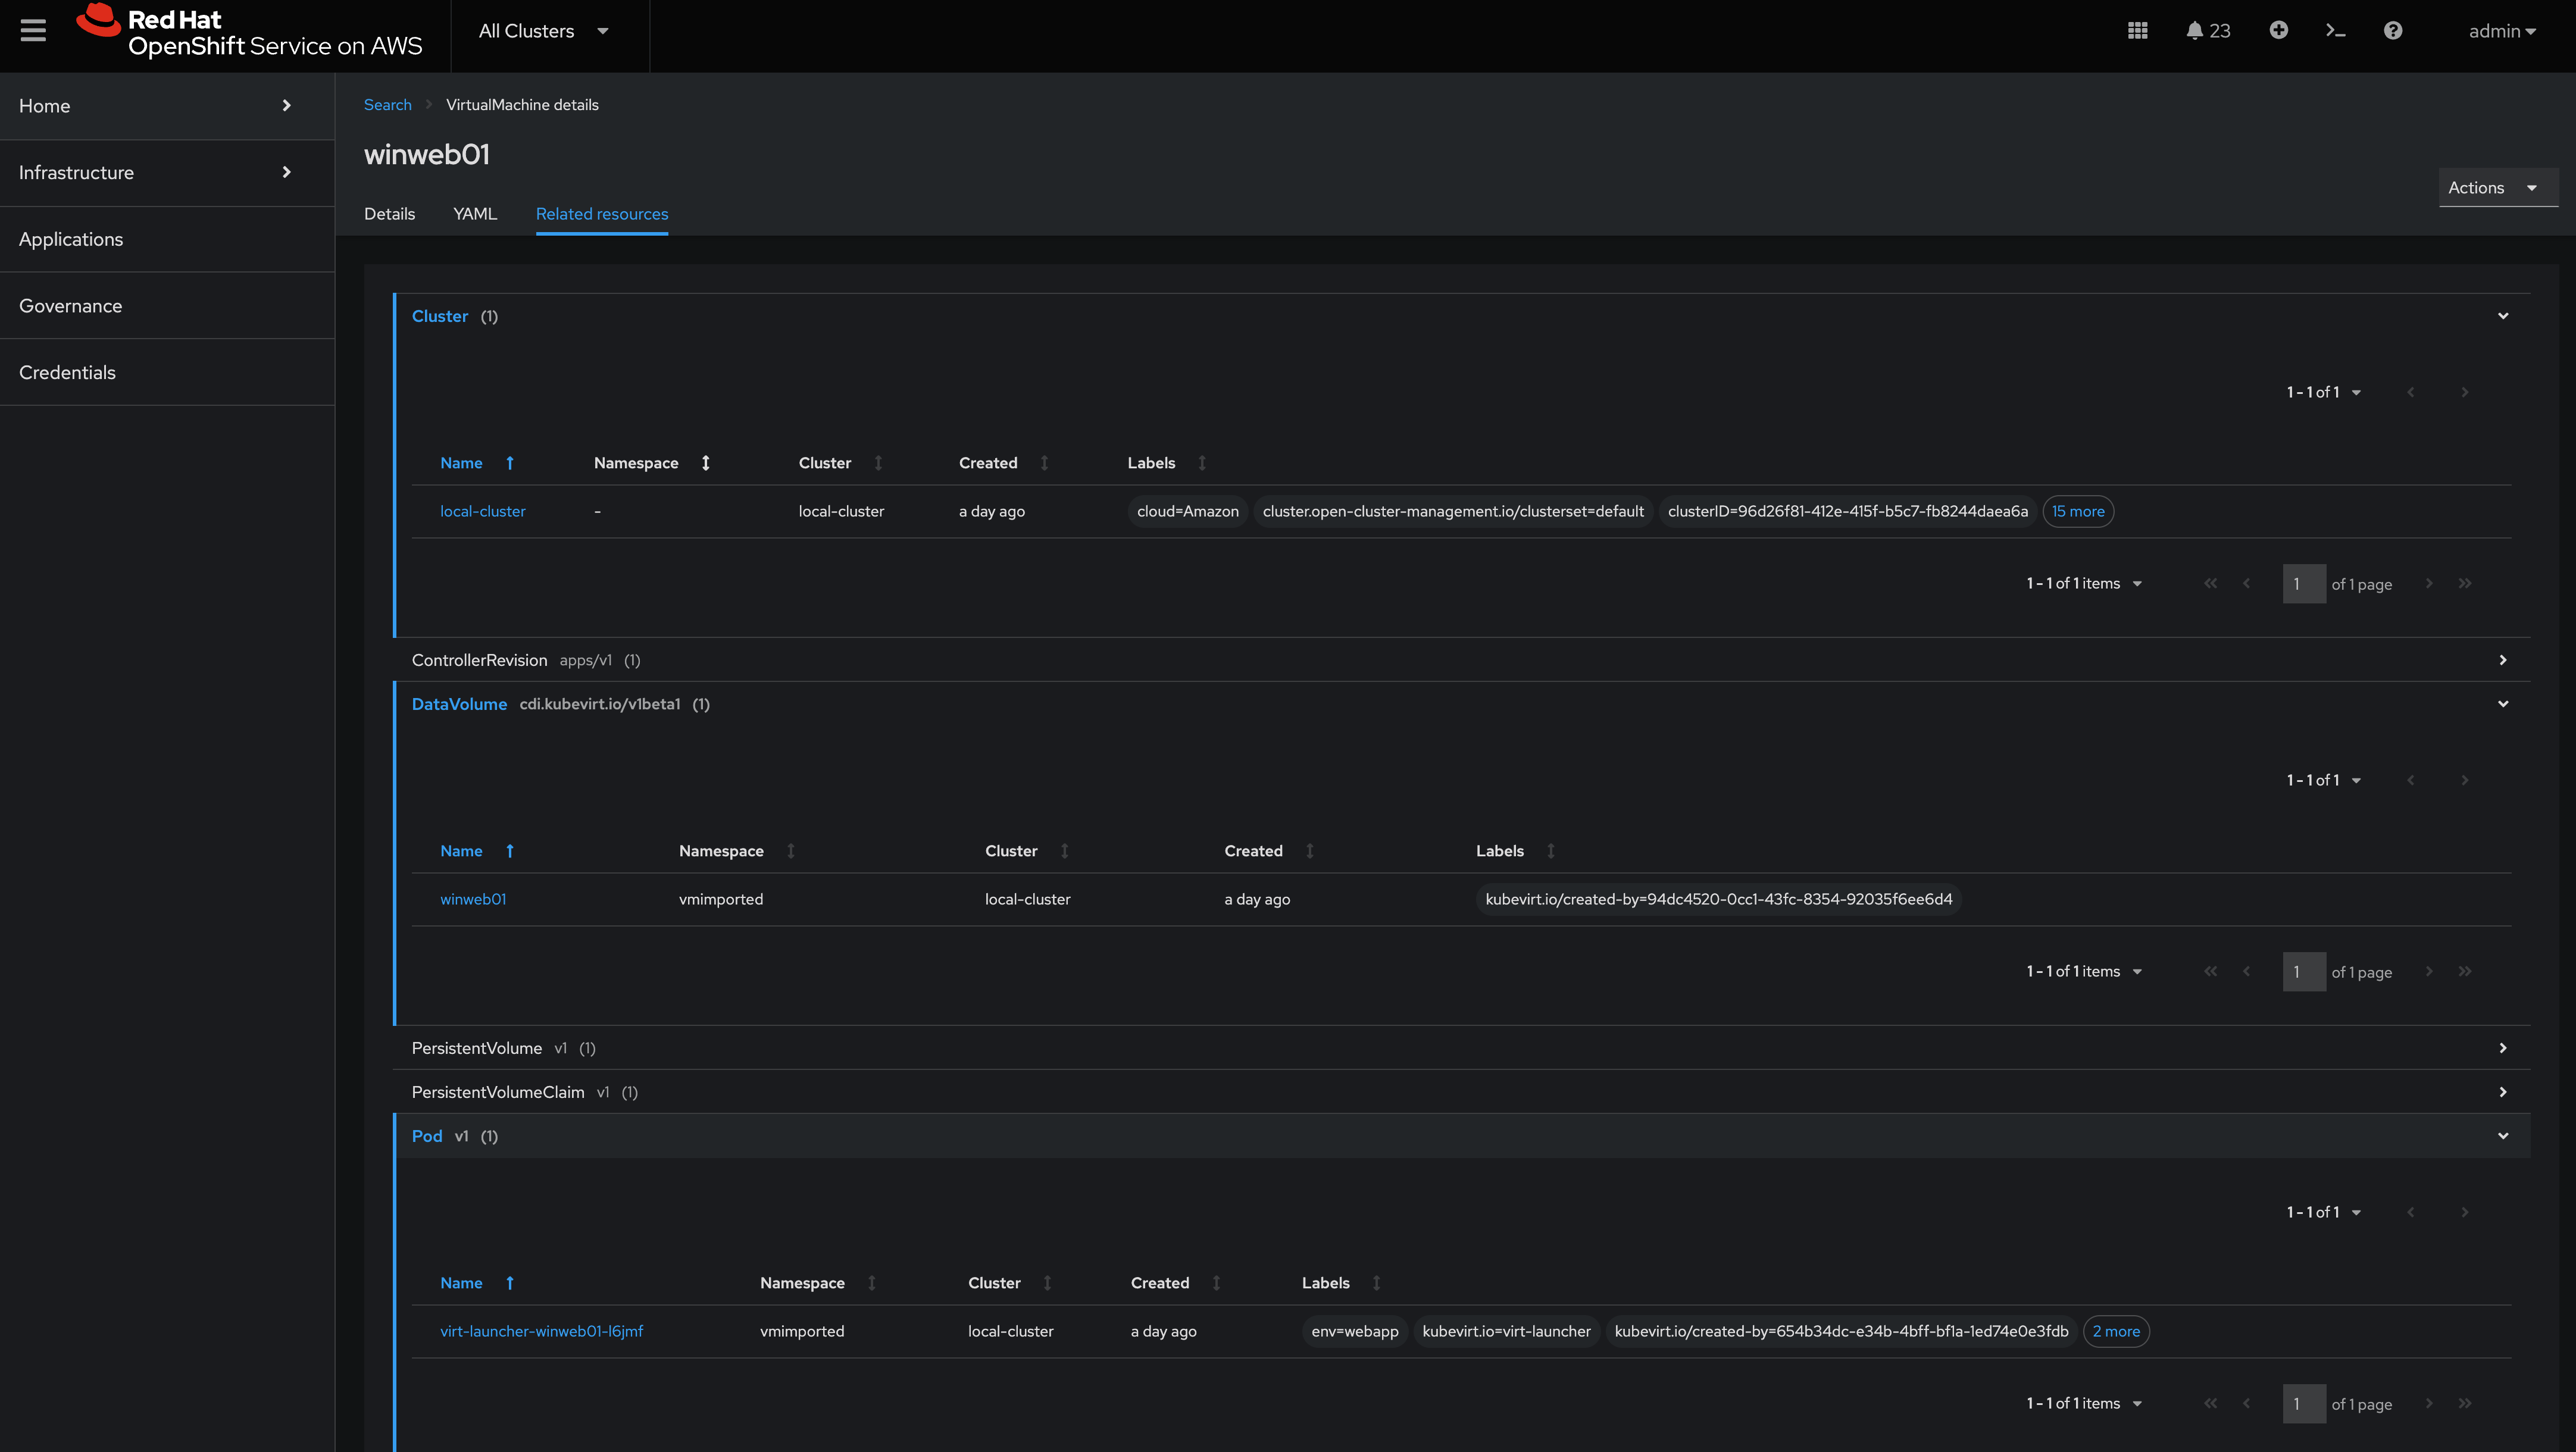Sort Cluster table by Name arrow
2576x1452 pixels.
point(510,463)
